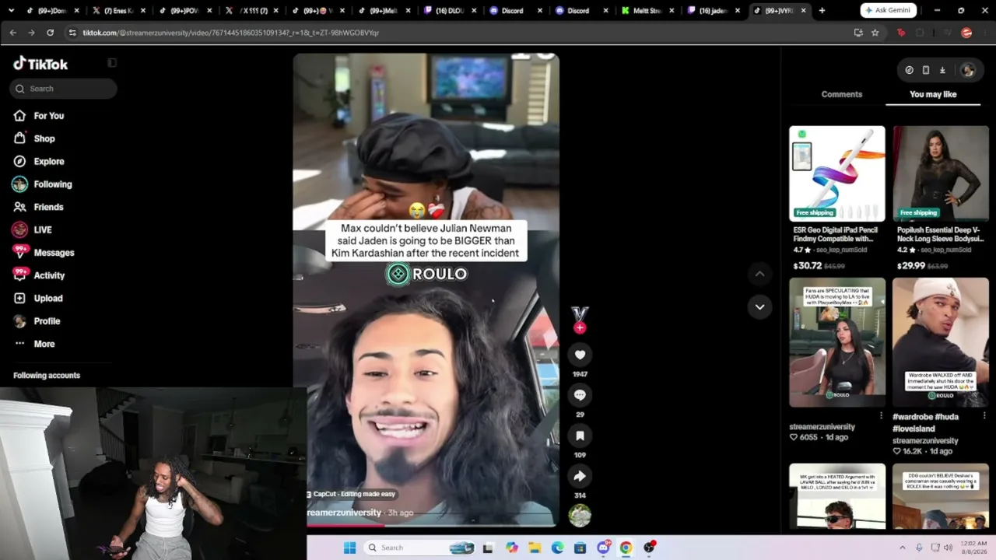Screen dimensions: 996x560
Task: Open options for the HUDA video card
Action: (881, 416)
